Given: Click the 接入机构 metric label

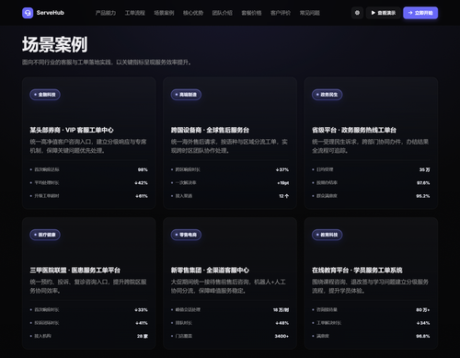Looking at the screenshot, I should [42, 336].
